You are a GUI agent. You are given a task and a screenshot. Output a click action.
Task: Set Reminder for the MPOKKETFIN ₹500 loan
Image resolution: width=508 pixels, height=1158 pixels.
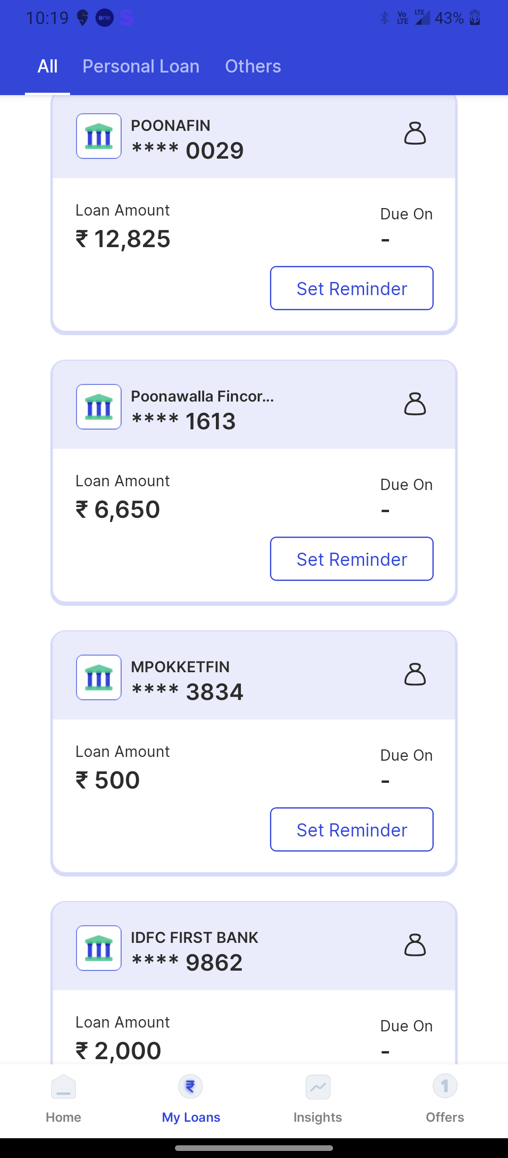[352, 830]
